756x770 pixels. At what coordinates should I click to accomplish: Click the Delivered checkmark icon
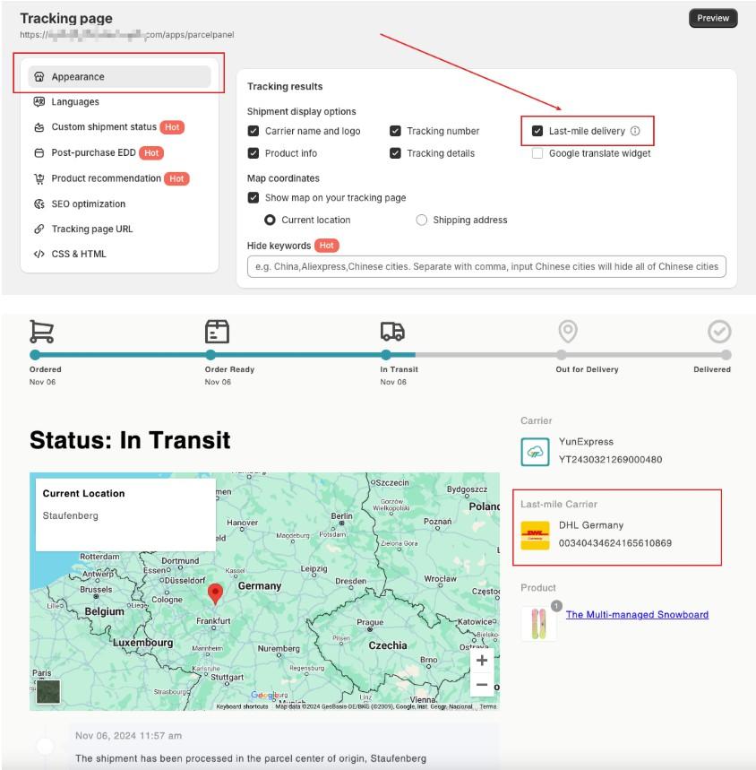click(719, 332)
